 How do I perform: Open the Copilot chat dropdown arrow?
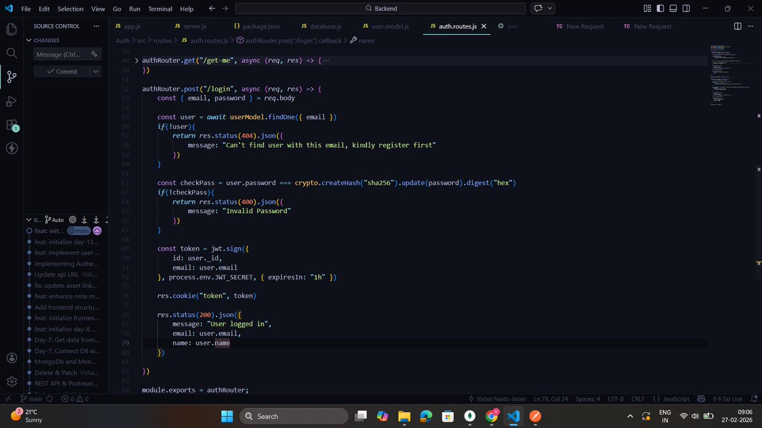tap(550, 8)
